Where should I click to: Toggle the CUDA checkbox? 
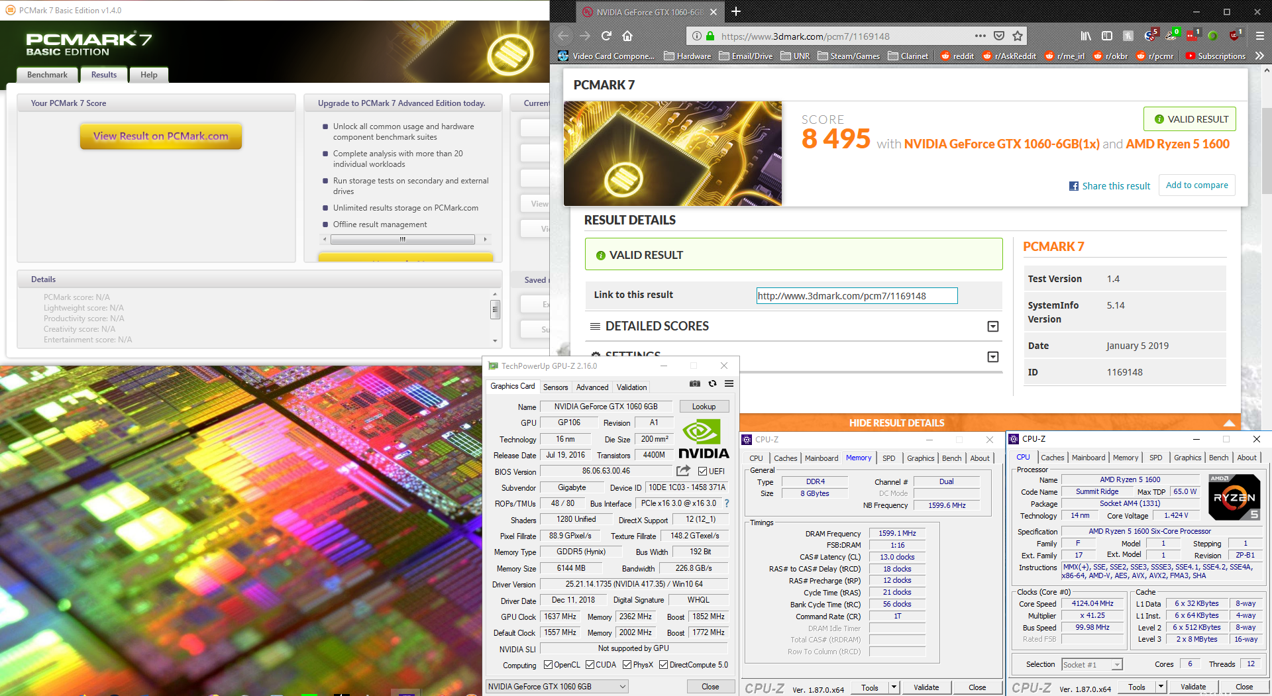(590, 665)
